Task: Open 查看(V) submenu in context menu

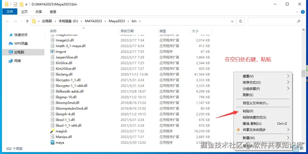Action: click(263, 76)
